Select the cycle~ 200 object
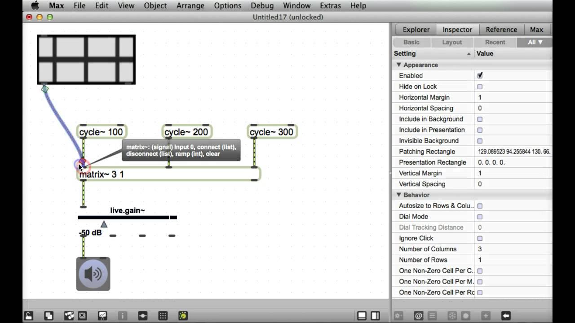The width and height of the screenshot is (575, 323). 186,132
